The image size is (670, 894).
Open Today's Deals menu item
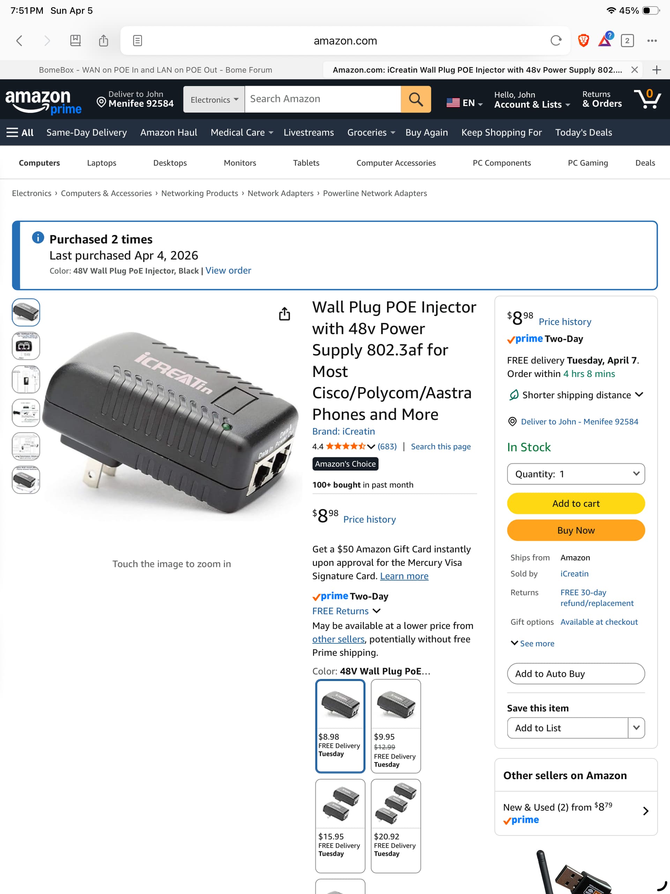(583, 133)
